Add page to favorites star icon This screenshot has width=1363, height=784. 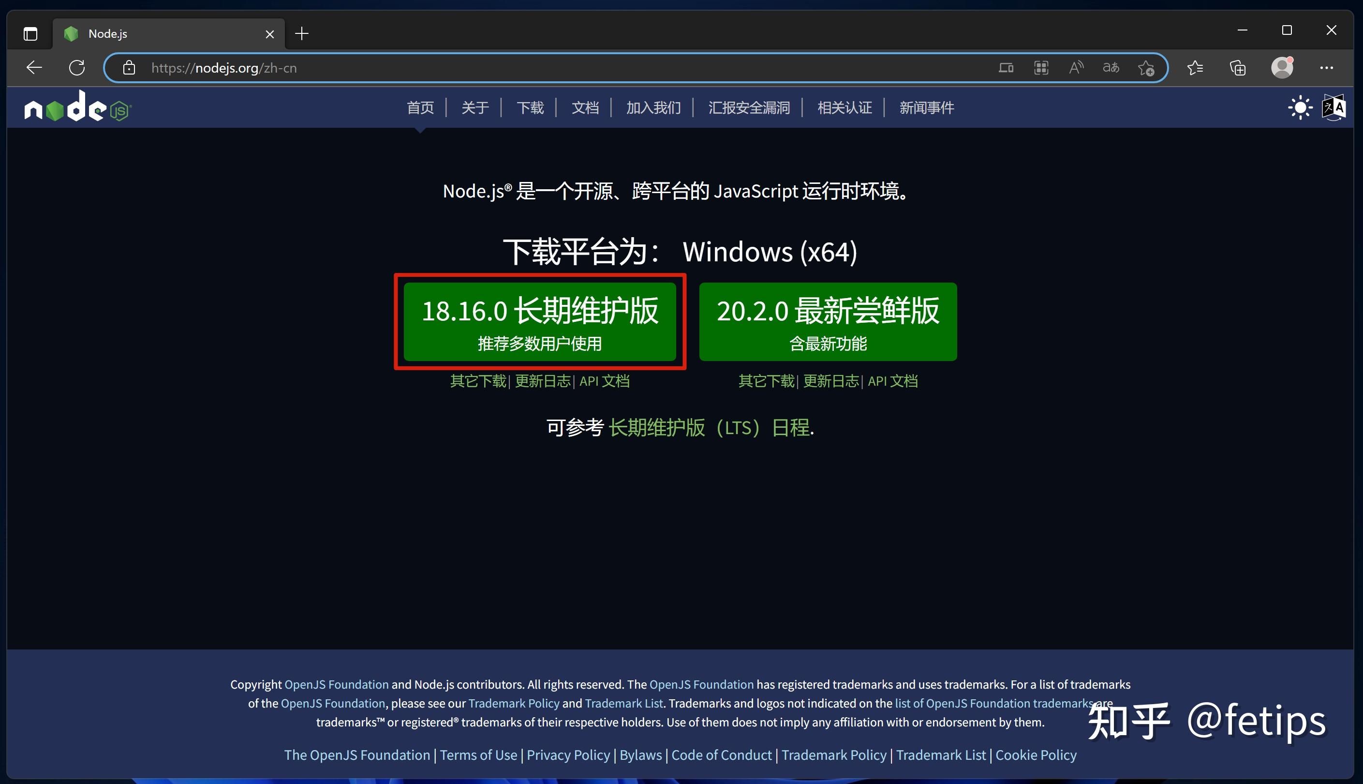coord(1146,68)
